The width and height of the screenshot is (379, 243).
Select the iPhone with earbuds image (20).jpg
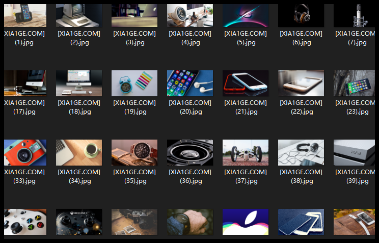(x=190, y=83)
